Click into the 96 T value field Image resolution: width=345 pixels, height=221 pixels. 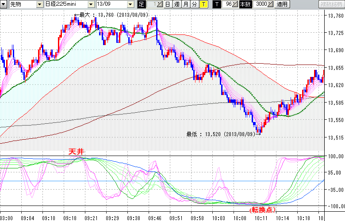pyautogui.click(x=228, y=4)
